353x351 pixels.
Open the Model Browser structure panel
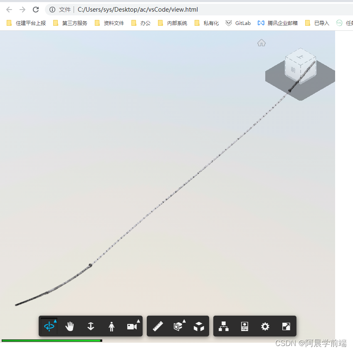tap(224, 326)
